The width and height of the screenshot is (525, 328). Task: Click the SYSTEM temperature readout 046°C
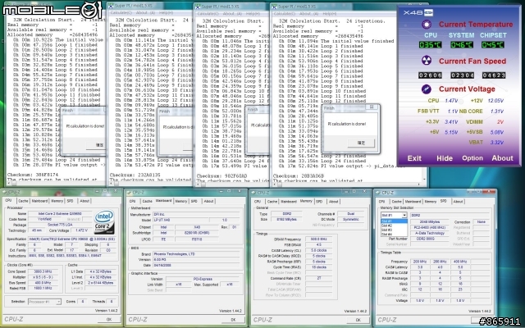click(462, 45)
